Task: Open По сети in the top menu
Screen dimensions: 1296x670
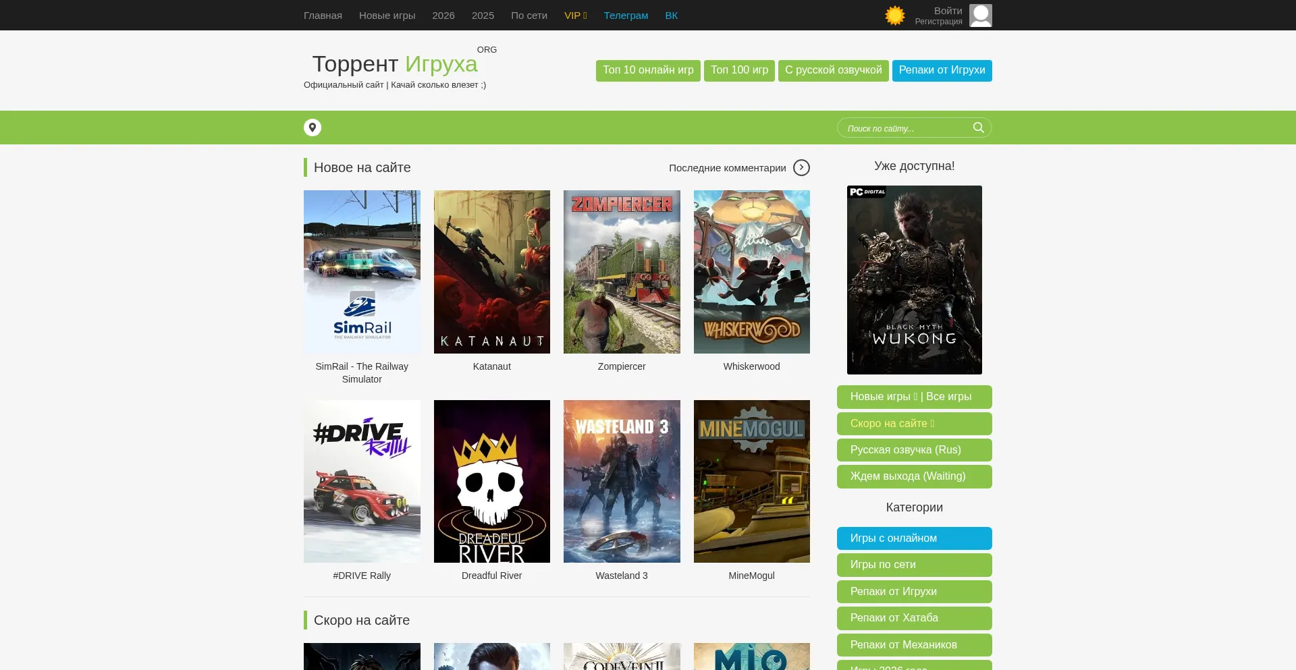Action: coord(529,16)
